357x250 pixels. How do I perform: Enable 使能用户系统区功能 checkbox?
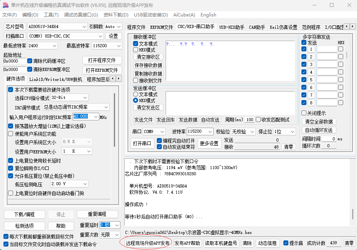point(10,134)
